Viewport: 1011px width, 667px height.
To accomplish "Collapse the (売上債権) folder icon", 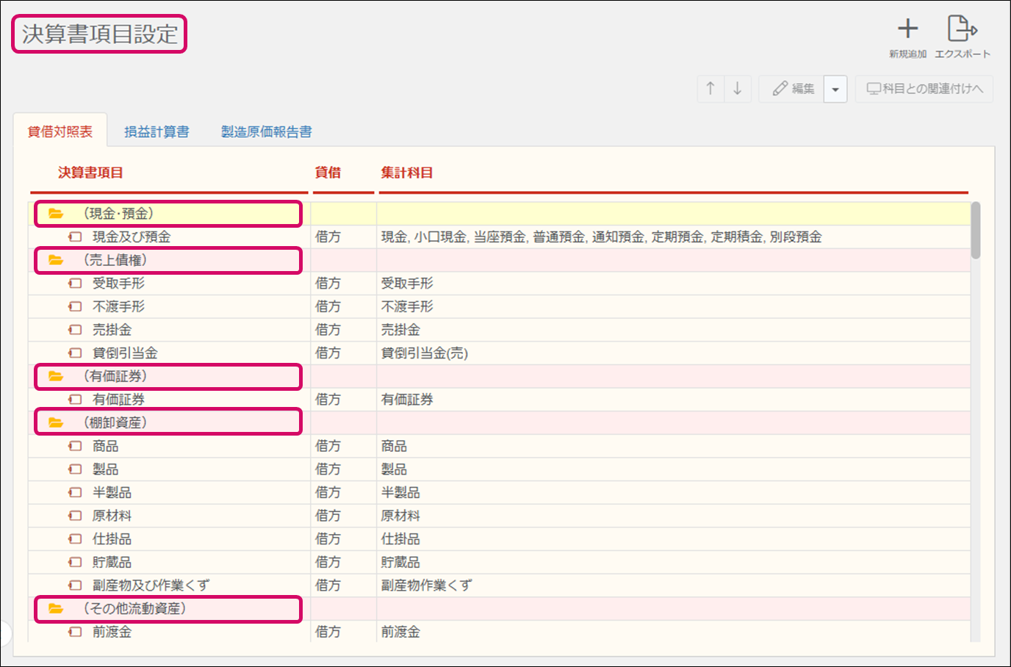I will click(56, 260).
